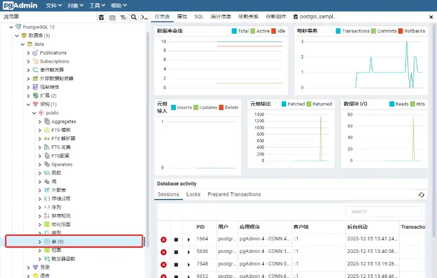Screen dimensions: 437x278
Task: Select the Aggregates node icon
Action: (x=47, y=122)
